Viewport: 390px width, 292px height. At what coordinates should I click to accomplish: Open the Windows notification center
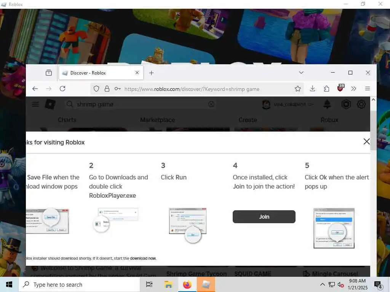click(378, 285)
